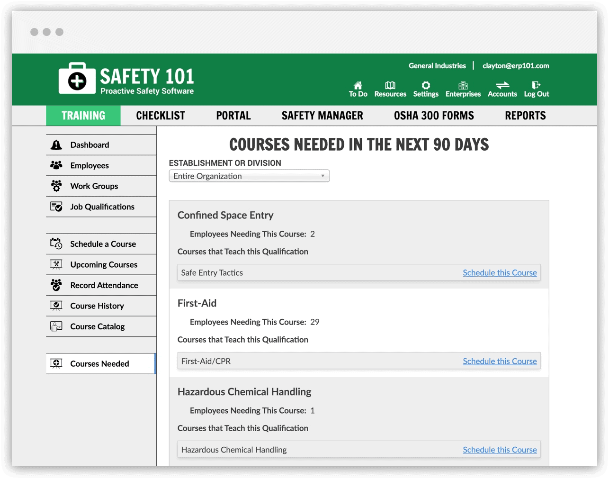Image resolution: width=609 pixels, height=479 pixels.
Task: Switch to the Checklist tab
Action: [x=161, y=116]
